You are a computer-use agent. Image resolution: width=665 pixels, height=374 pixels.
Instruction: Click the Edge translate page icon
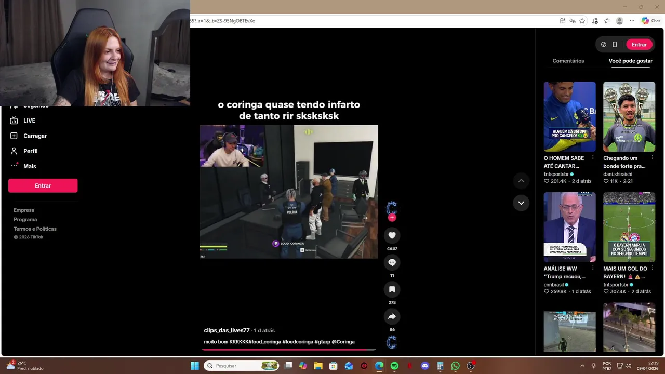click(x=572, y=21)
